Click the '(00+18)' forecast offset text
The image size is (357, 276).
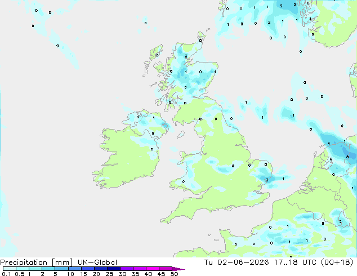pyautogui.click(x=337, y=262)
